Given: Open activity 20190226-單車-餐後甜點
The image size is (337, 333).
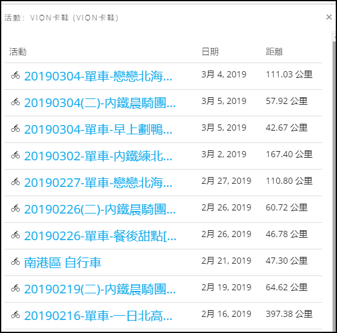Looking at the screenshot, I should [x=100, y=236].
